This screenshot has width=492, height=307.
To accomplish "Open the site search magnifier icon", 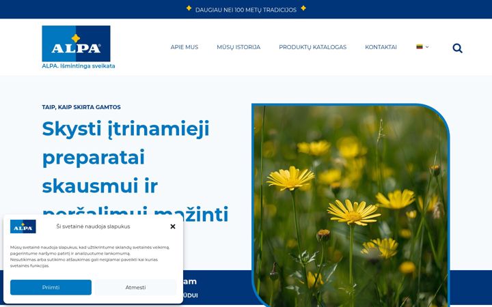I will 457,48.
